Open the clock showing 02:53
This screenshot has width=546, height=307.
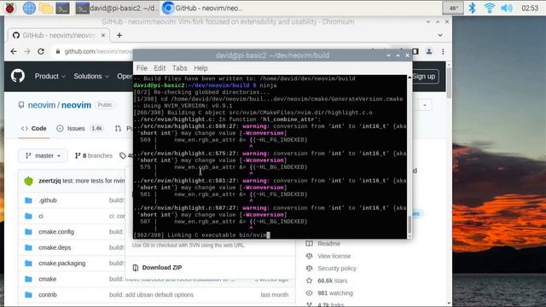[x=530, y=8]
